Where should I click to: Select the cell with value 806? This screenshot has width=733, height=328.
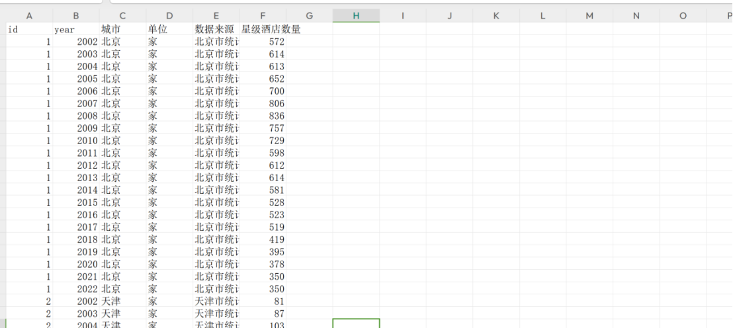(263, 103)
